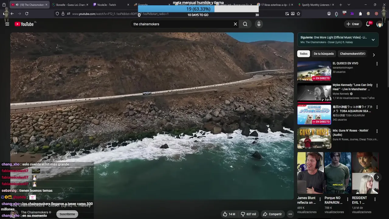The height and width of the screenshot is (219, 389).
Task: Go to the YouTube home logo
Action: 24,24
